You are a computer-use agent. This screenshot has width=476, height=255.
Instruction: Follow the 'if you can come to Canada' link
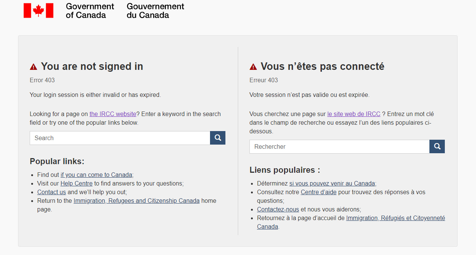[x=97, y=175]
